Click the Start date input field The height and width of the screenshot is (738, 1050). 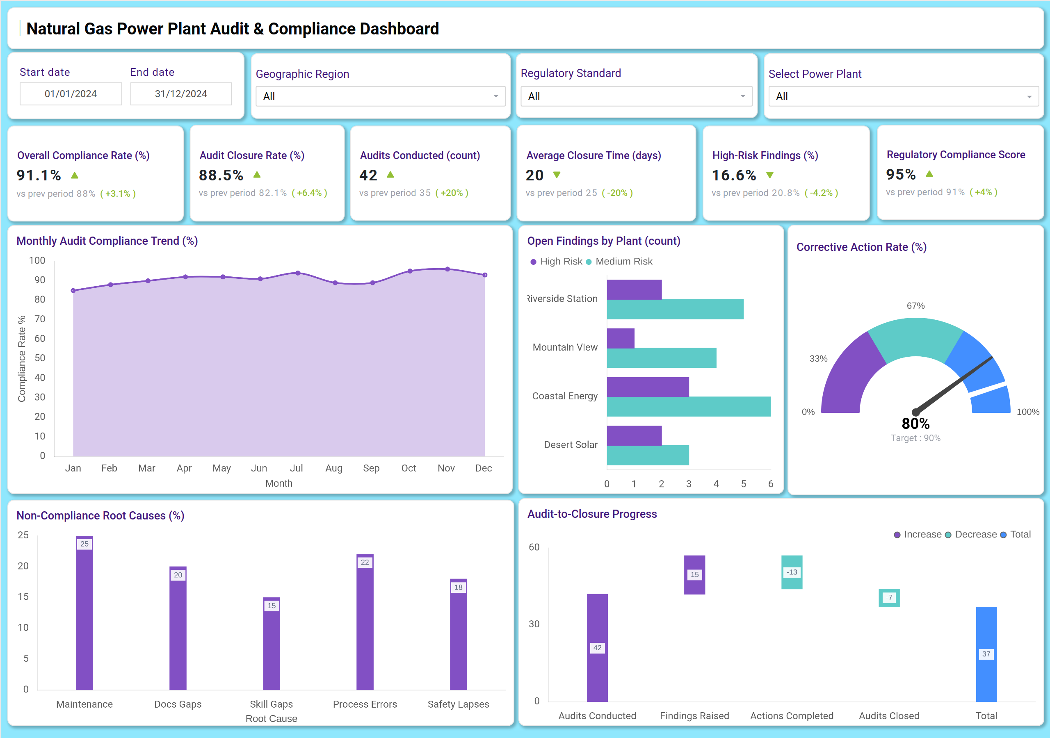(x=71, y=94)
